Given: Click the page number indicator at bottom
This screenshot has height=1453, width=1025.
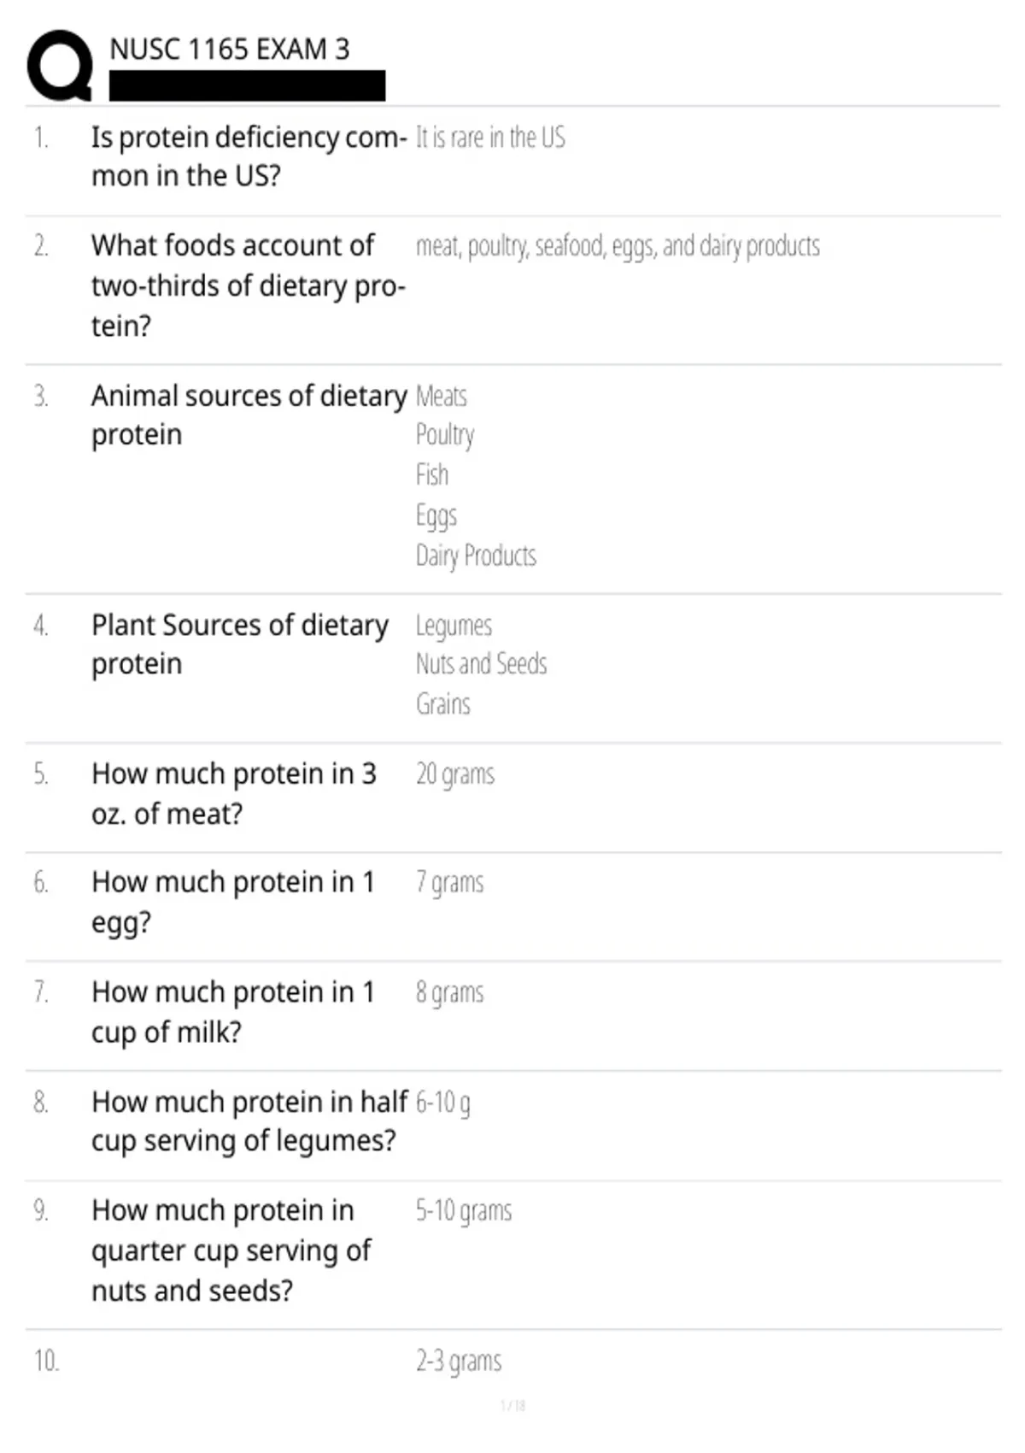Looking at the screenshot, I should click(512, 1405).
